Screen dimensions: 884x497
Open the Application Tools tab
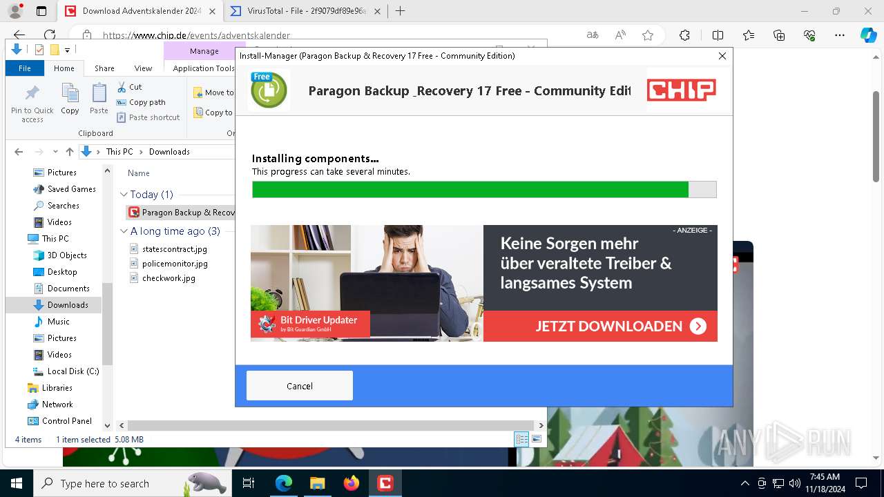point(204,68)
